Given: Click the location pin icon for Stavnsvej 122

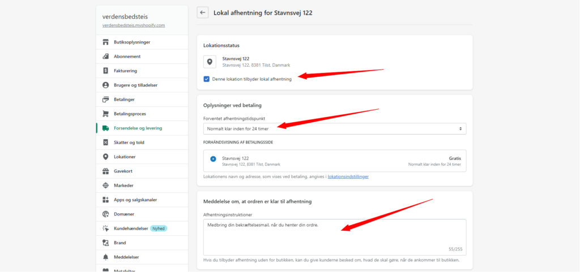Looking at the screenshot, I should [x=210, y=62].
